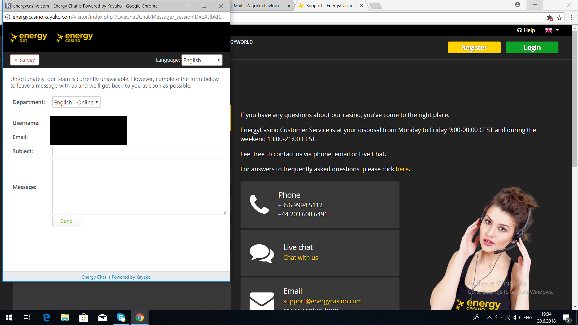The image size is (578, 325).
Task: Click the GYWORLD menu item
Action: (241, 42)
